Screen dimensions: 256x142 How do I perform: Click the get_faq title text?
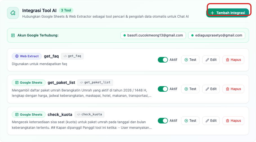tap(51, 56)
